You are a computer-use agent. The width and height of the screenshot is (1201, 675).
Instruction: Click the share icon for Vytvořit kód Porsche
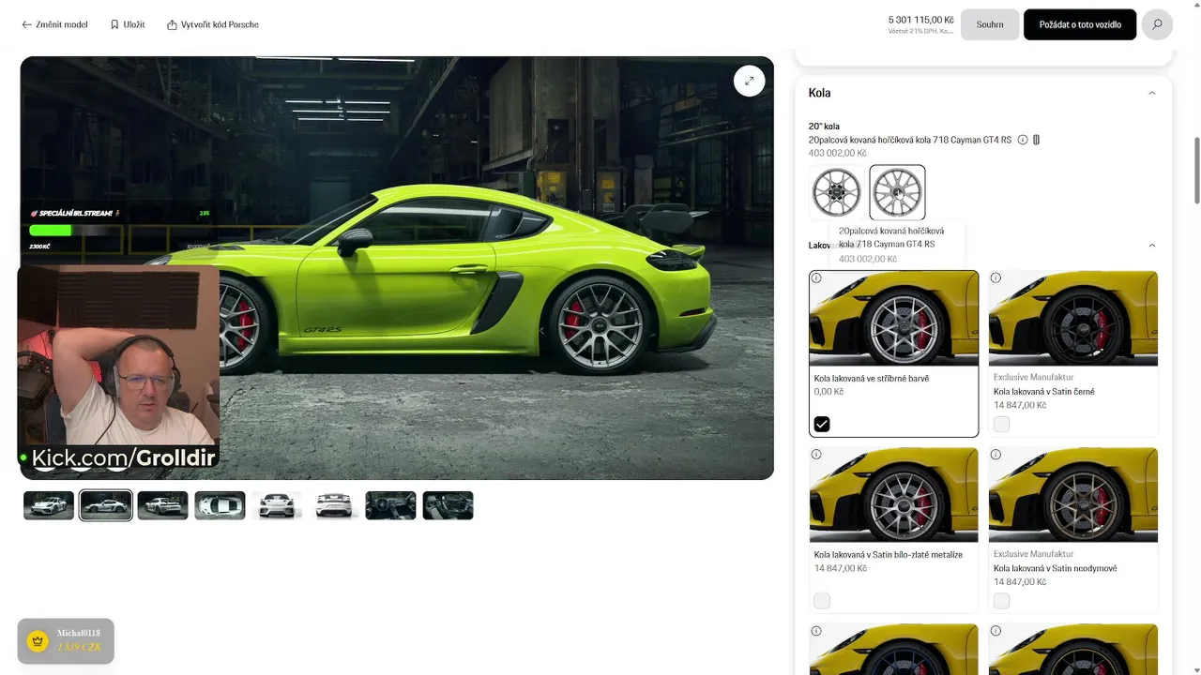172,24
